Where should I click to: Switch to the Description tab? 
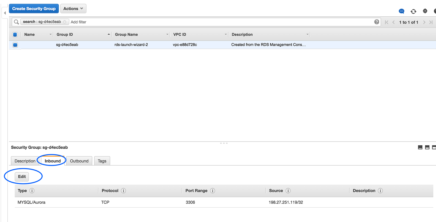[25, 161]
